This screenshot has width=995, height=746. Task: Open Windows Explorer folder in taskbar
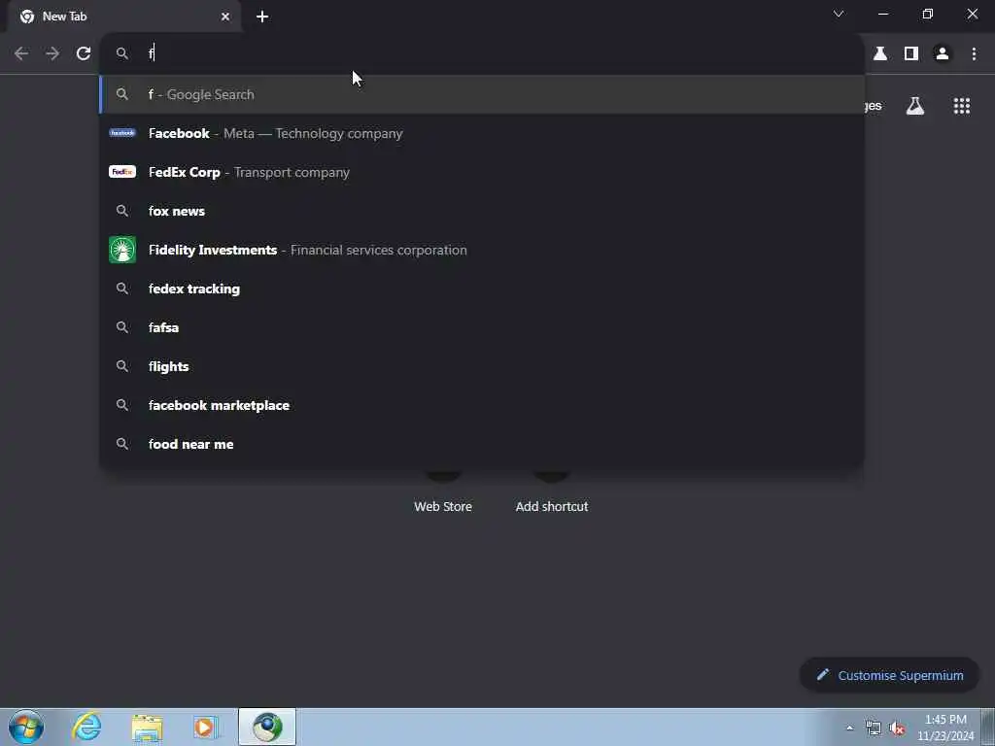pos(148,727)
